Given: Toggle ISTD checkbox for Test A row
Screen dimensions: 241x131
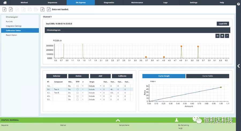Looking at the screenshot, I should coord(77,89).
